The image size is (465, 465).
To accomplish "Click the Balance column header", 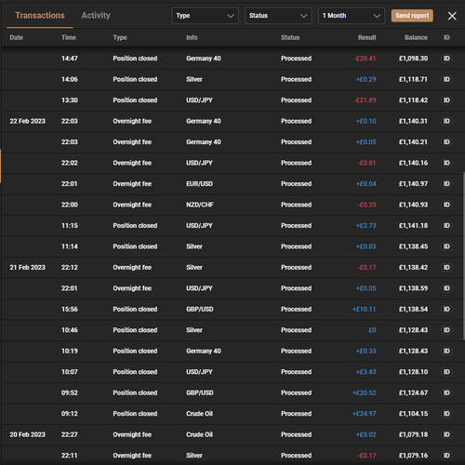I will [416, 37].
